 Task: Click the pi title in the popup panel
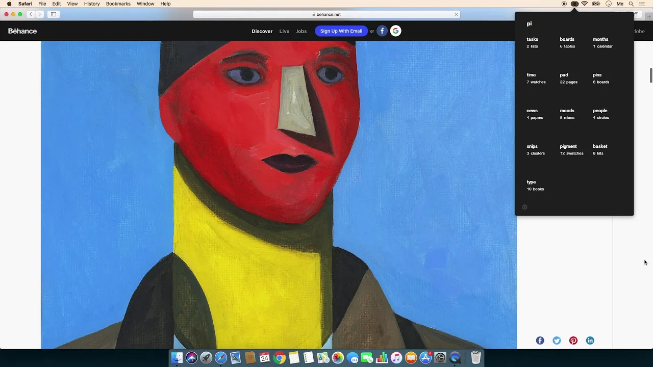(529, 23)
